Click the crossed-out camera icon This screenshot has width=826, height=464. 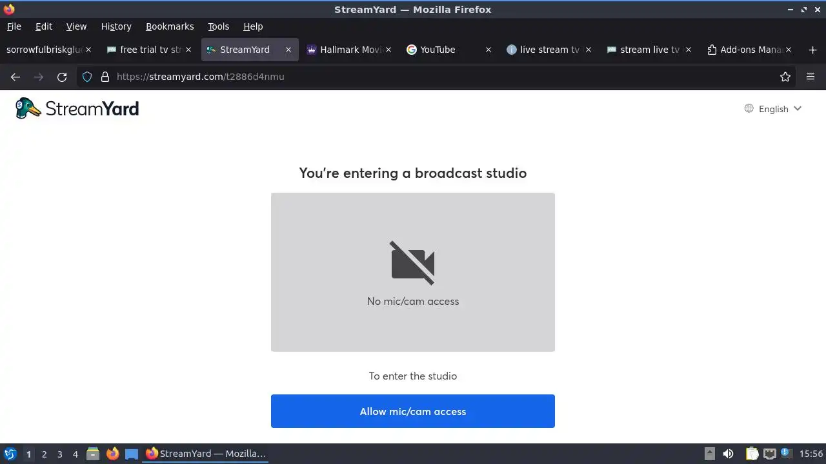coord(413,263)
